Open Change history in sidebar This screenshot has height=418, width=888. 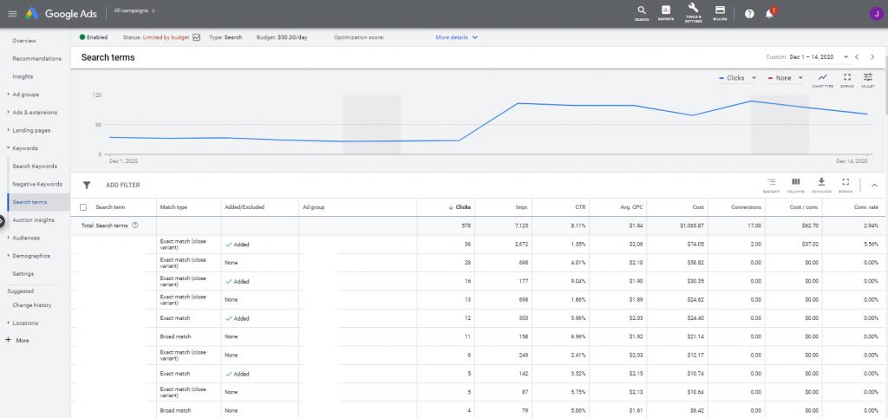pos(32,305)
